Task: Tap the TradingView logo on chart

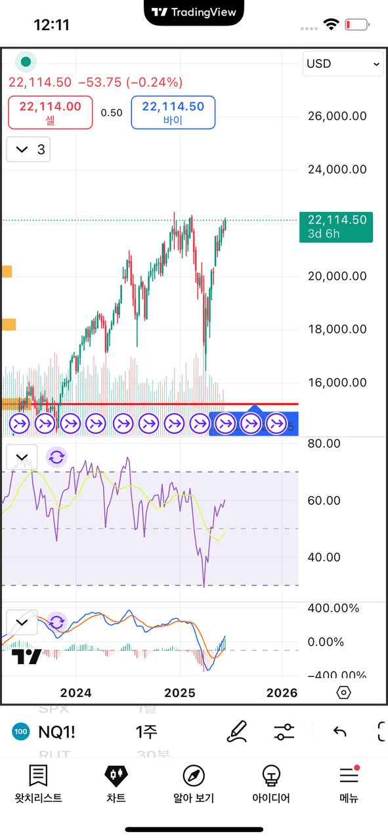Action: click(26, 656)
